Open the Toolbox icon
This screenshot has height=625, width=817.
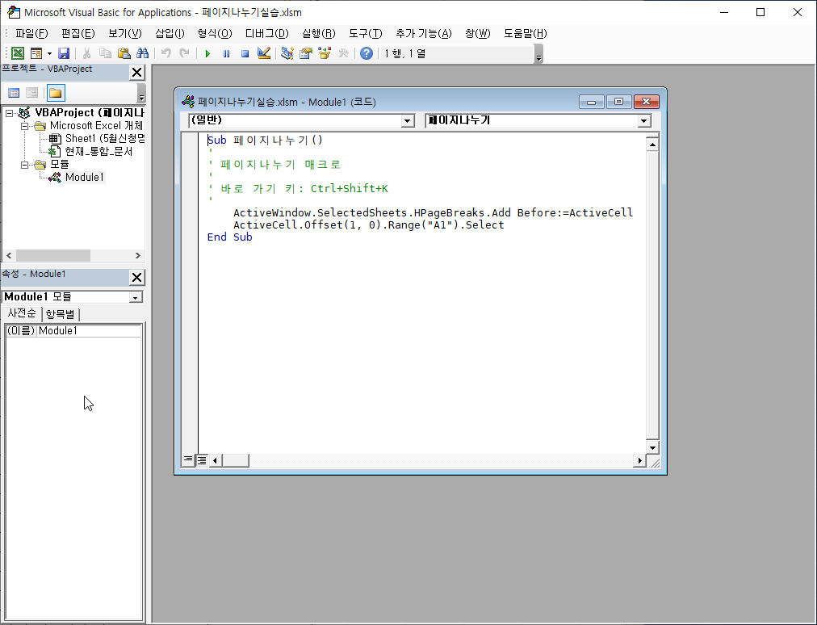coord(343,53)
